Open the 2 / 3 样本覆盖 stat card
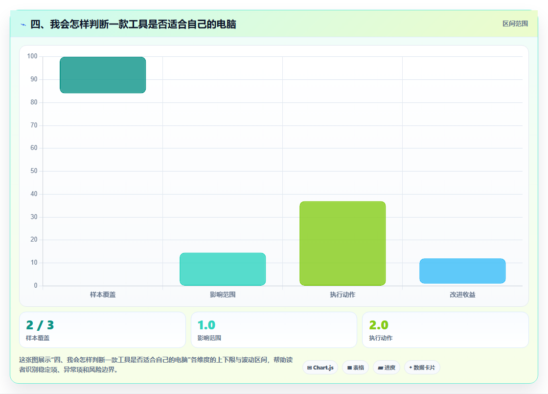The width and height of the screenshot is (548, 394). (102, 330)
